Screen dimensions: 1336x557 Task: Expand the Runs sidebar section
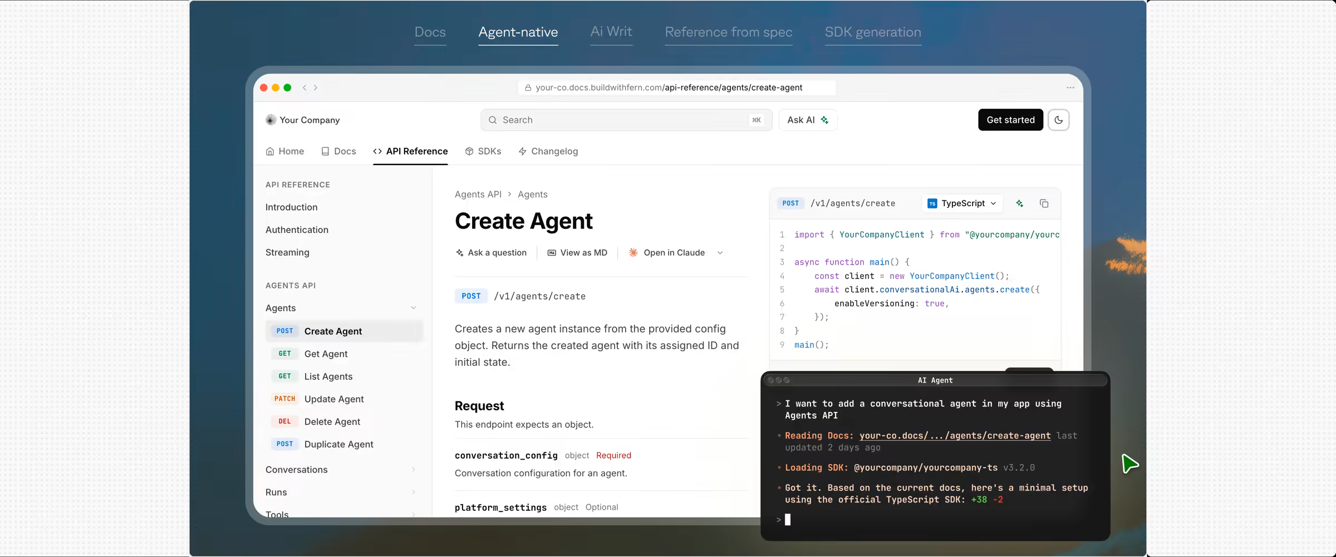coord(341,493)
